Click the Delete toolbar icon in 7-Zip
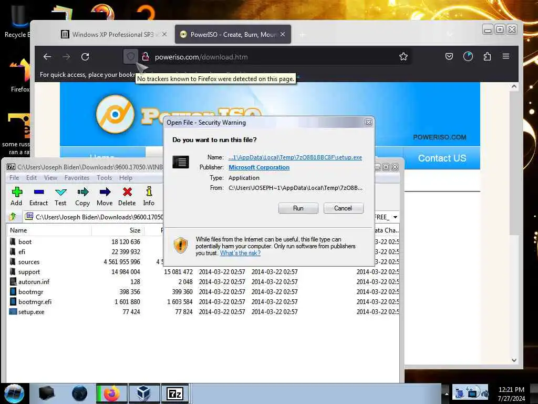Screen dimensions: 538x404 click(127, 197)
